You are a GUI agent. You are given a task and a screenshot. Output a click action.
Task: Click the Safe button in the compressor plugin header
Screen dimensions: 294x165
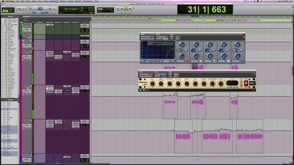coord(170,76)
